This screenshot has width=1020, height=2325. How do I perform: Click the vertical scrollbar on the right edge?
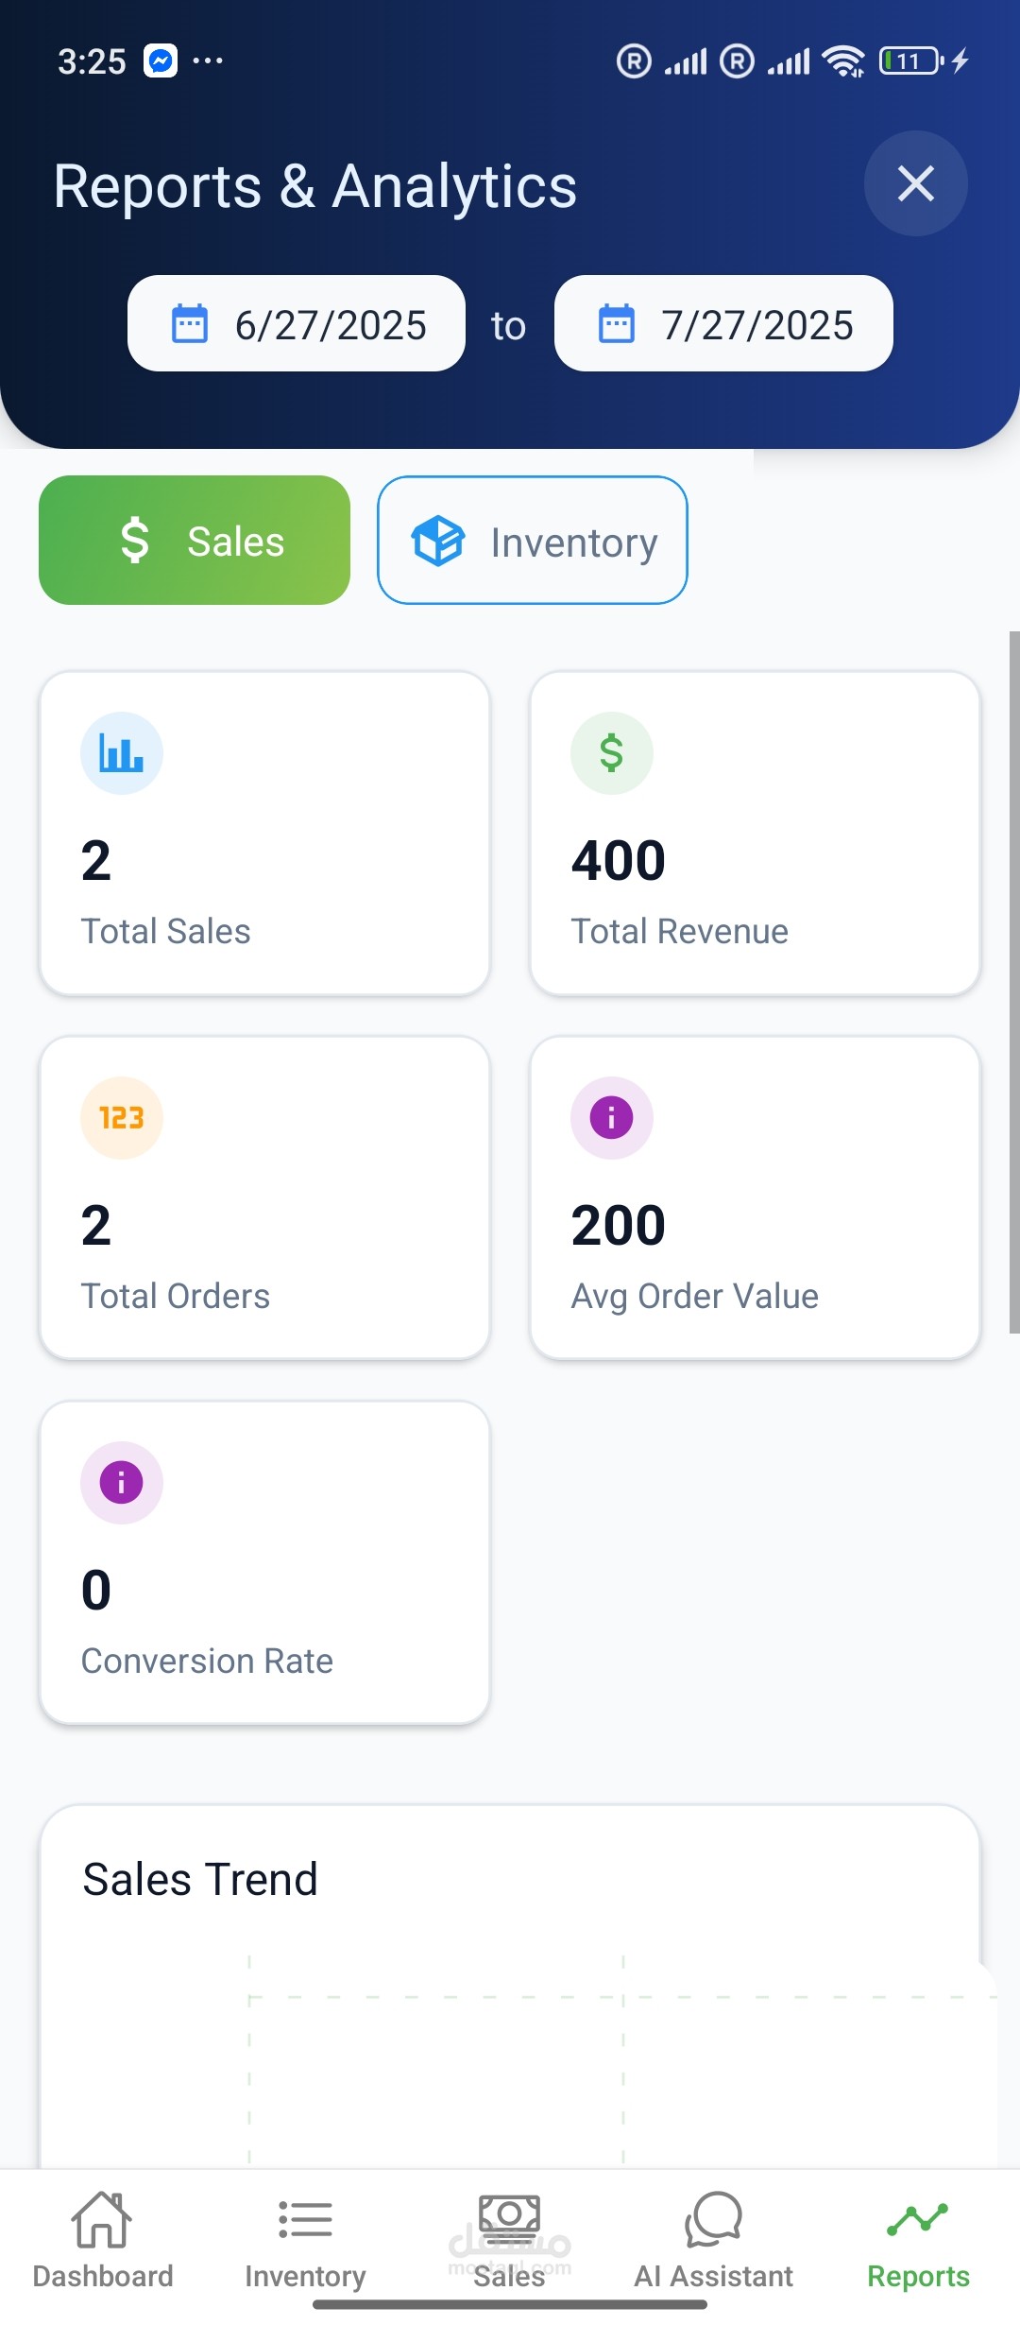1013,983
